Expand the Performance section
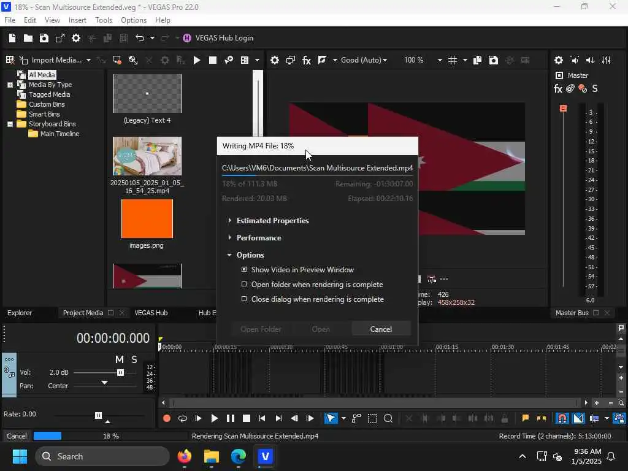Screen dimensions: 628x471 [229, 238]
